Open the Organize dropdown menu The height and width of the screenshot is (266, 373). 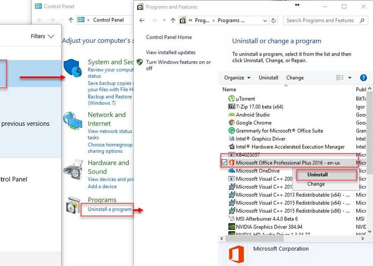tap(237, 78)
